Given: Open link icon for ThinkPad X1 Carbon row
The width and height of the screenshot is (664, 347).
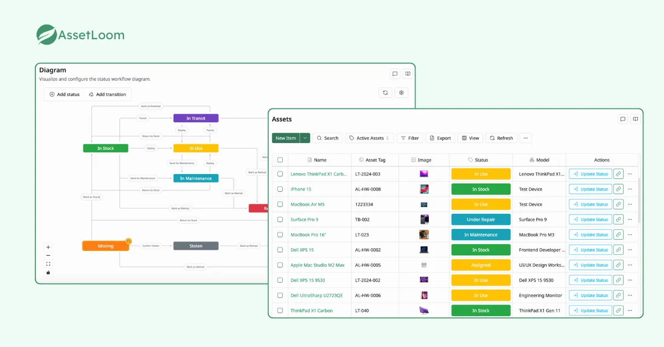Looking at the screenshot, I should [x=619, y=311].
